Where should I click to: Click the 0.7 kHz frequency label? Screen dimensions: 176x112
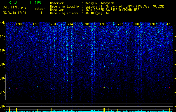pyautogui.click(x=2, y=92)
